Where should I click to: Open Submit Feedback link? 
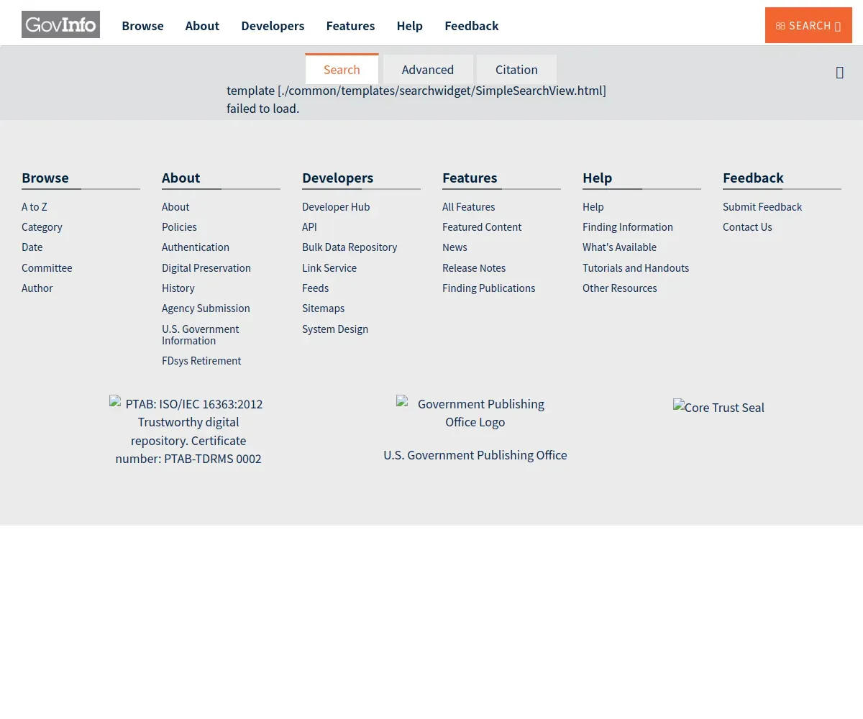[762, 207]
